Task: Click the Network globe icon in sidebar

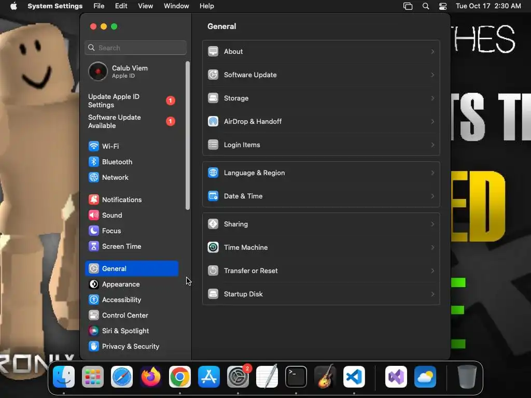Action: point(94,177)
